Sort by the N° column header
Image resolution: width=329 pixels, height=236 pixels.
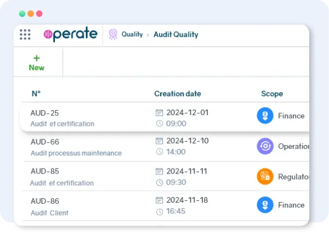coord(36,94)
